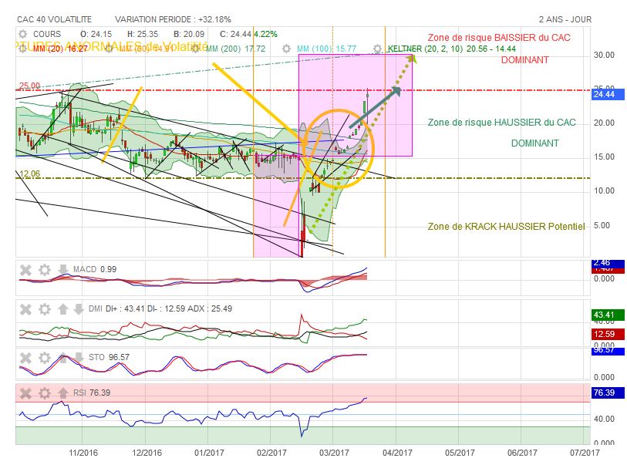Click the RSI 76.39 label

click(x=92, y=393)
